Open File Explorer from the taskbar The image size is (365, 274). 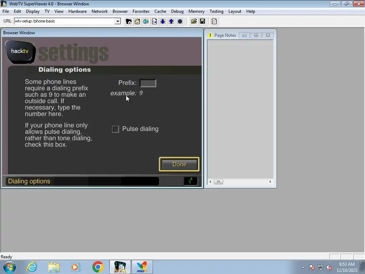click(54, 267)
